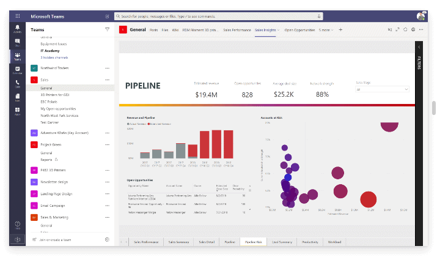Open Chat in the left rail
Screen dimensions: 437x257
click(17, 42)
